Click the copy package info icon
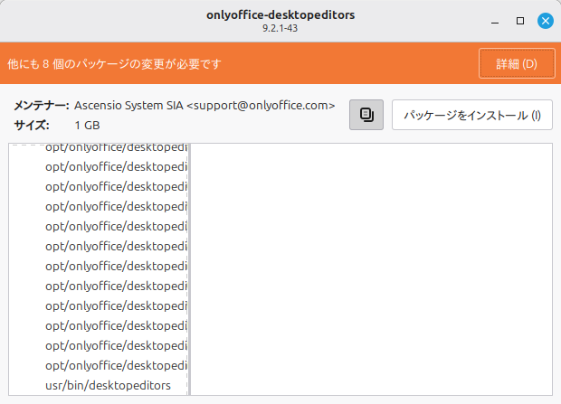This screenshot has width=561, height=404. tap(366, 115)
